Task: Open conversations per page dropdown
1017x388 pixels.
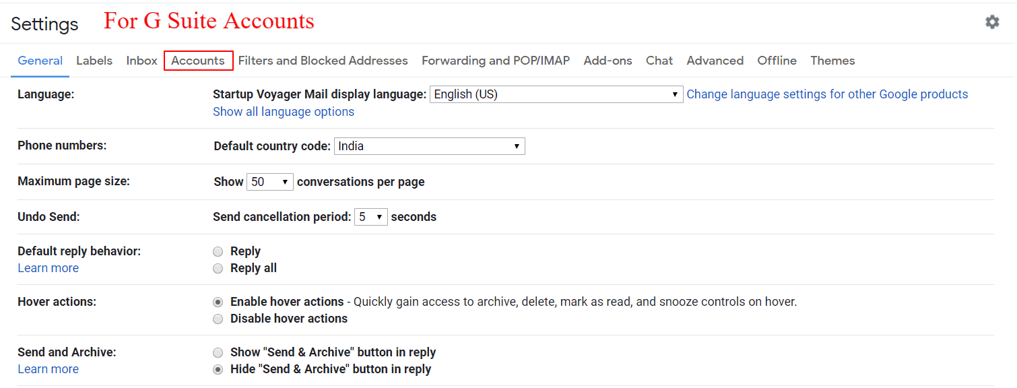Action: click(269, 182)
